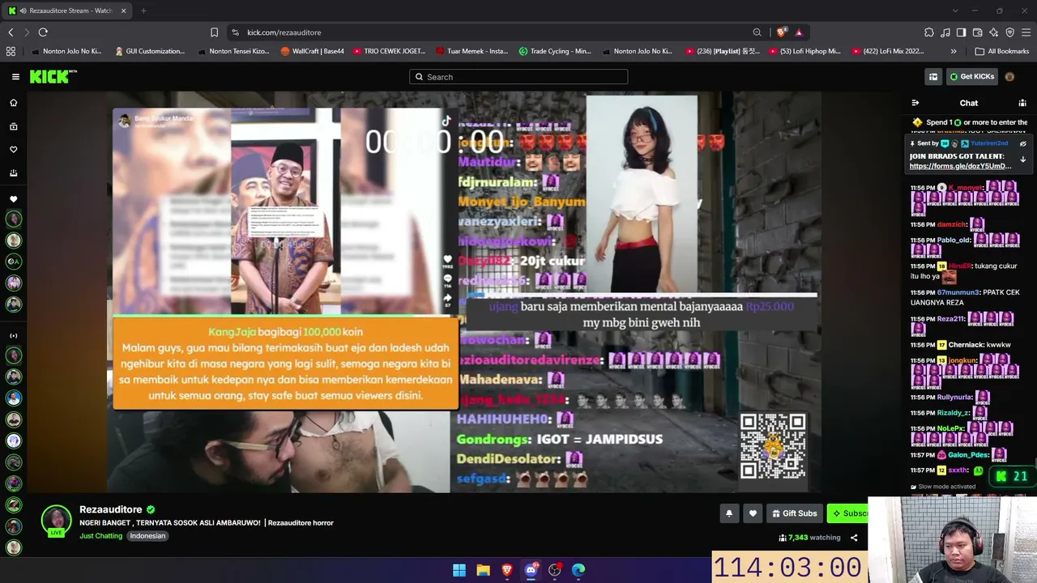Open the GUI Customization bookmark
The width and height of the screenshot is (1037, 583).
tap(150, 51)
